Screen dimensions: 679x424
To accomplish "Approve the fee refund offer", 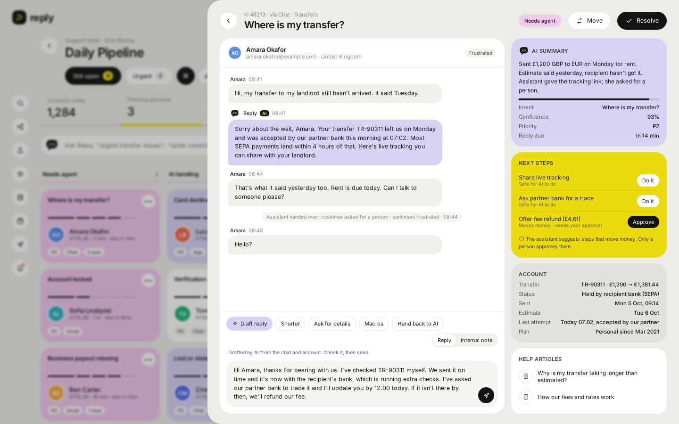I will [x=643, y=222].
